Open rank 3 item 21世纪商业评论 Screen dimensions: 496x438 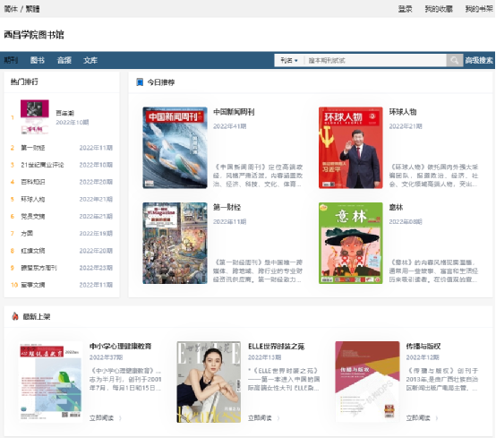(x=42, y=165)
